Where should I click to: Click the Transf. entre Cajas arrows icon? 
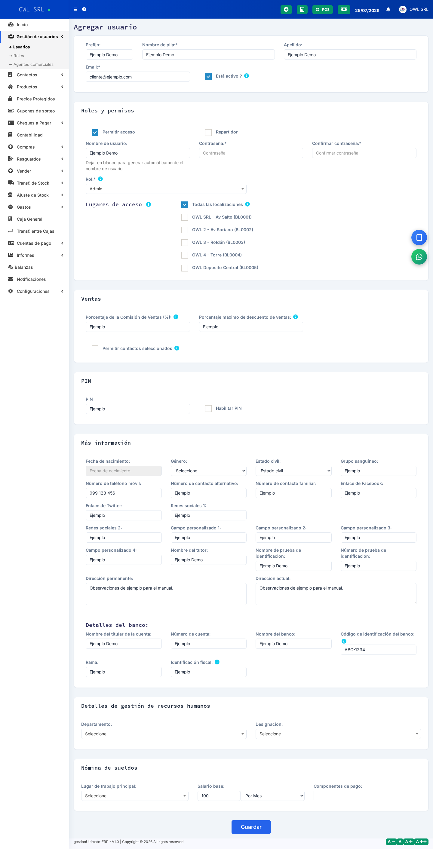point(11,231)
